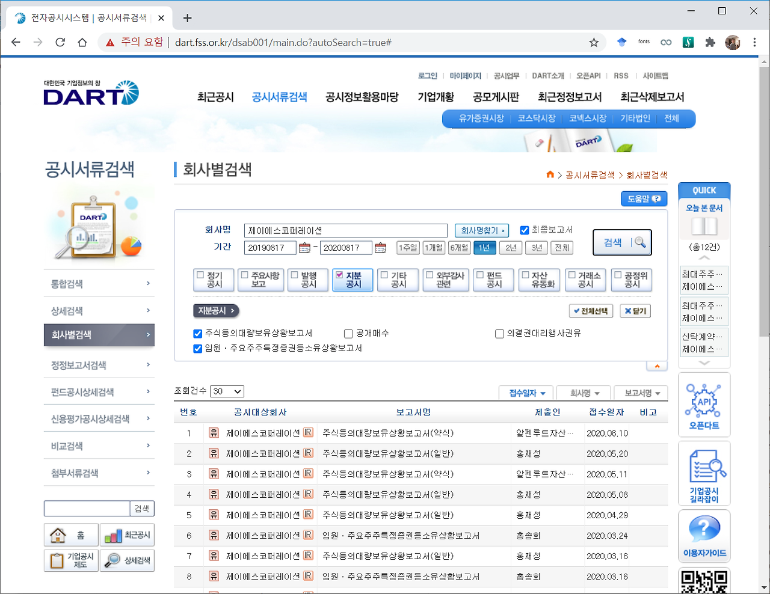Viewport: 770px width, 594px height.
Task: Click the IR icon on row 1
Action: point(309,433)
